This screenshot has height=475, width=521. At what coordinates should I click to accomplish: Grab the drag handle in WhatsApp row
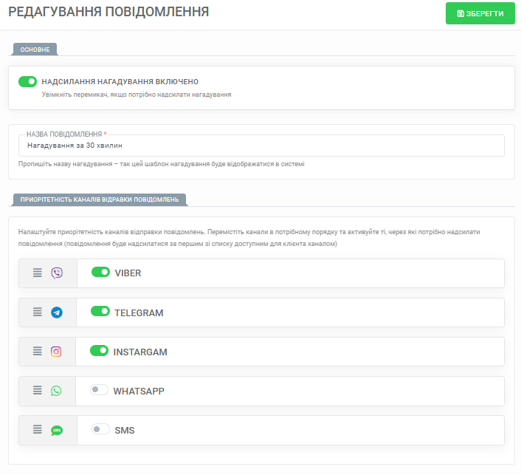click(x=37, y=391)
